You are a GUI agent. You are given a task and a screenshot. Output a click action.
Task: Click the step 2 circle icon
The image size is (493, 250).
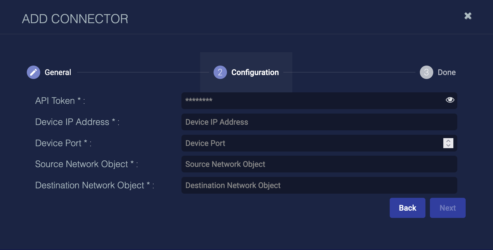[x=220, y=72]
